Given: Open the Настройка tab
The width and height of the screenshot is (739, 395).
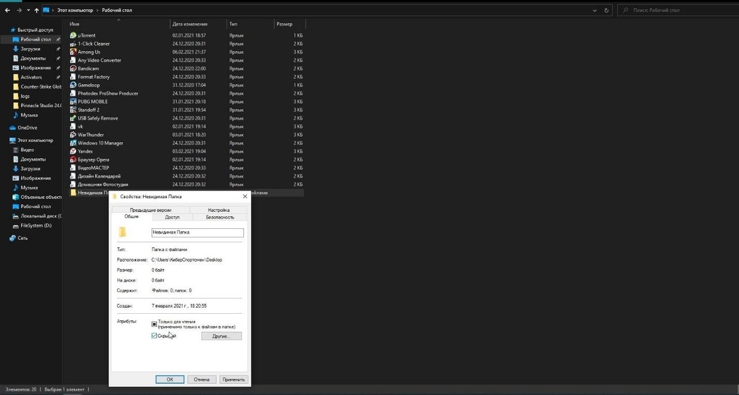Looking at the screenshot, I should tap(219, 210).
